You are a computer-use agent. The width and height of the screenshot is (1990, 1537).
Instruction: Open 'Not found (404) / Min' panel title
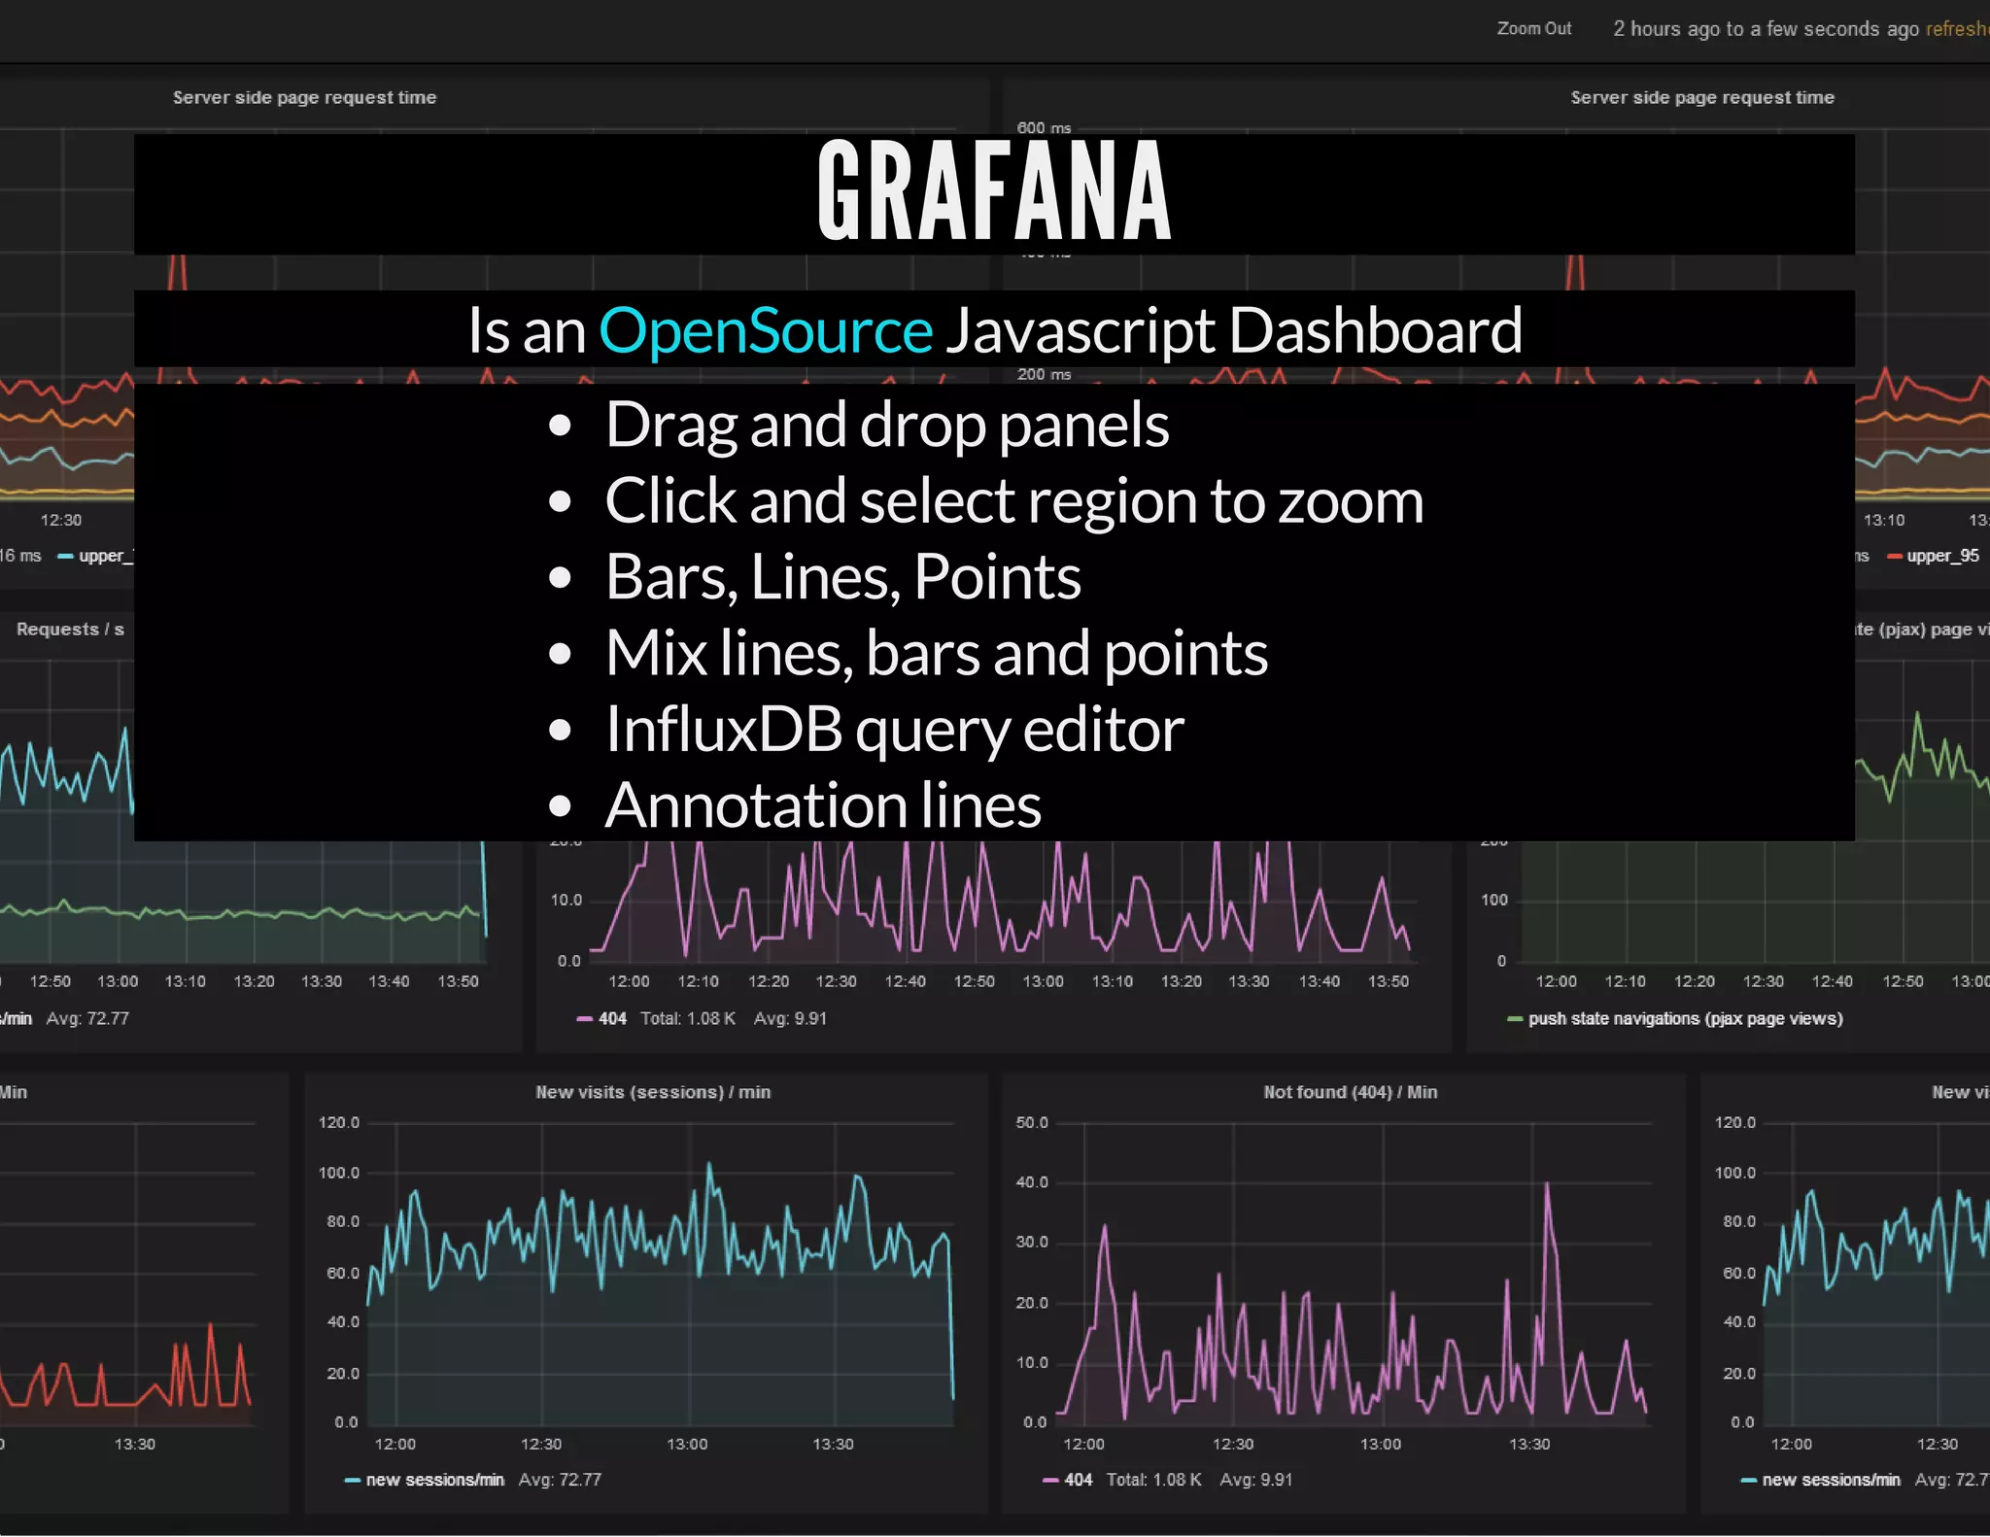1350,1092
